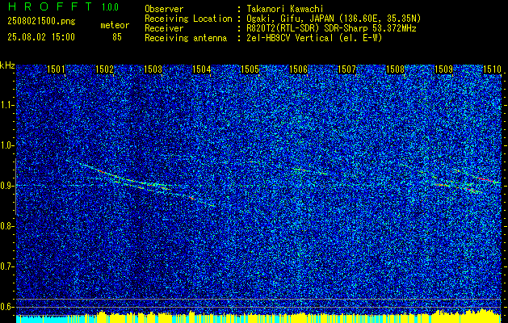
Task: Click the Receiving antenna label
Action: [186, 38]
